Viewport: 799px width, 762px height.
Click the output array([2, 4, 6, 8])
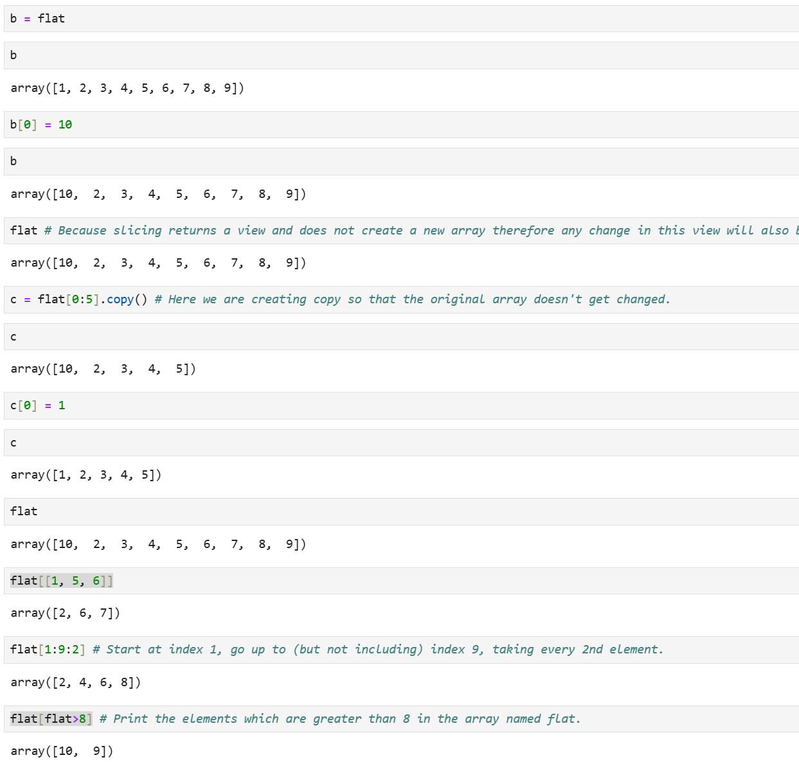75,682
